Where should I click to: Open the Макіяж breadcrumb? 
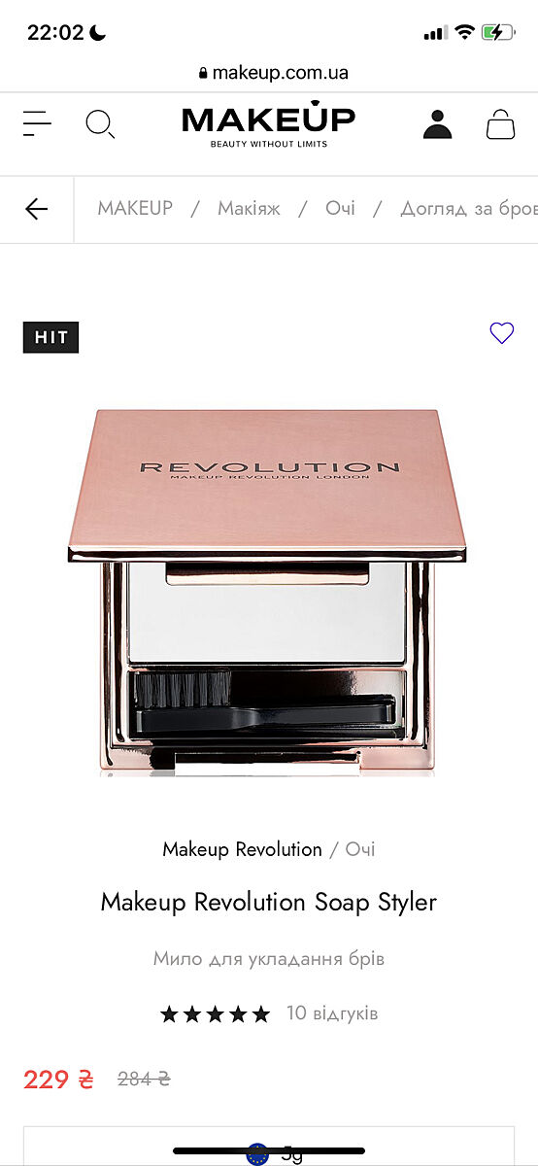[249, 208]
